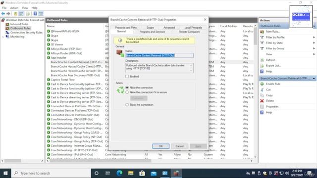The height and width of the screenshot is (178, 317).
Task: Open the Action menu
Action: (x=14, y=8)
